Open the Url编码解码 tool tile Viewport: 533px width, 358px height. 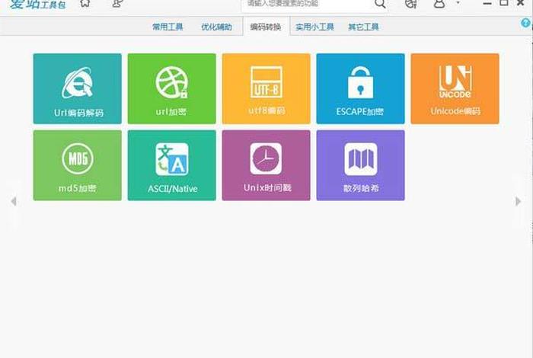[77, 88]
